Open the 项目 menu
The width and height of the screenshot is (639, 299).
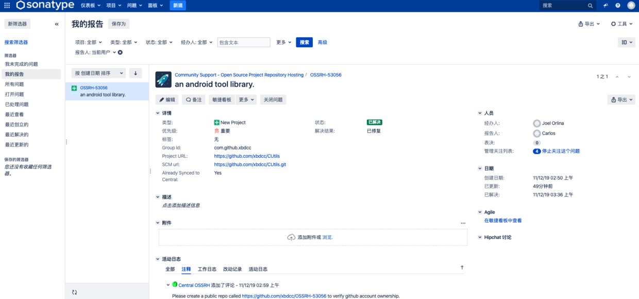pos(113,6)
